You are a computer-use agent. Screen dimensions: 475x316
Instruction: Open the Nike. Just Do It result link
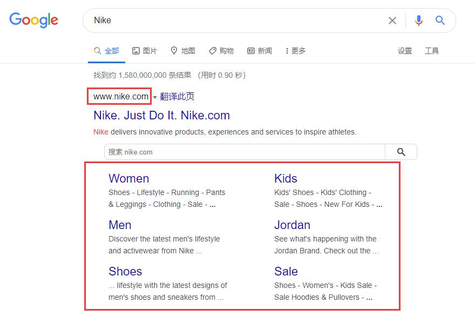tap(161, 115)
